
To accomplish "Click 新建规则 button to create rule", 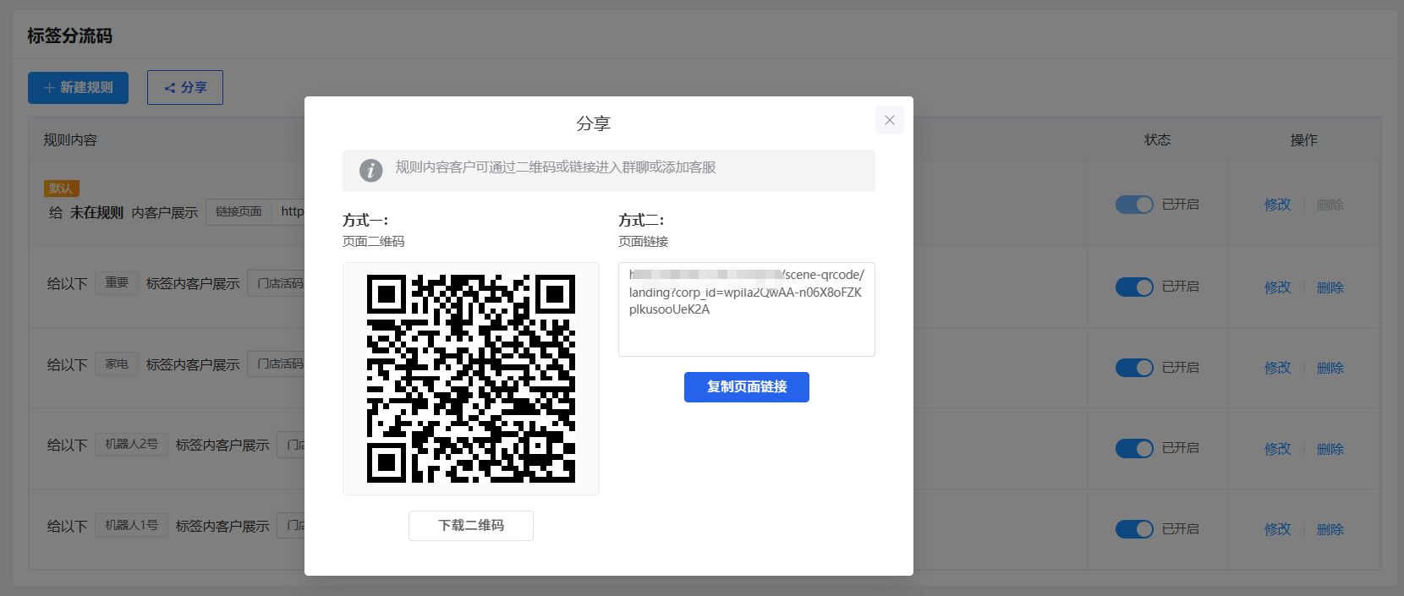I will 78,88.
